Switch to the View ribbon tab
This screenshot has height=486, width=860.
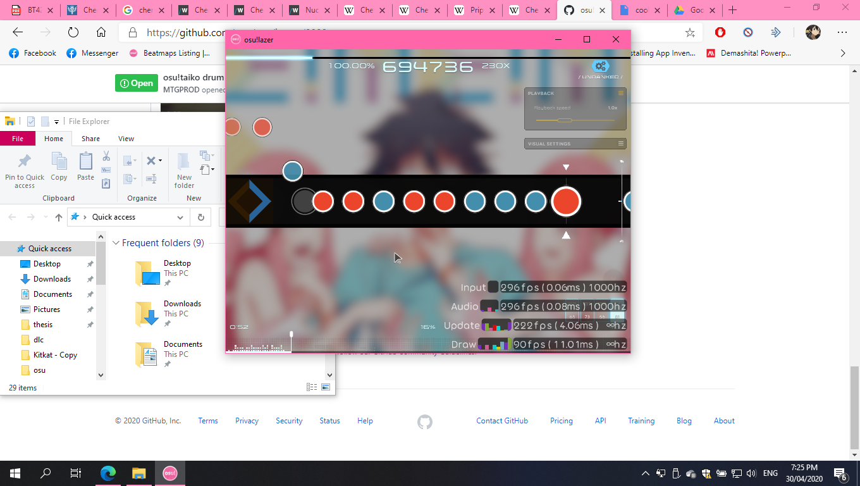(126, 139)
